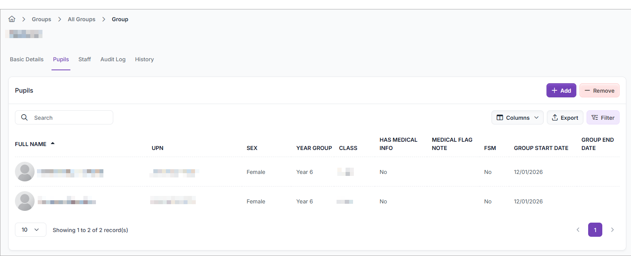Click the Add pupil button
The image size is (631, 256).
561,90
